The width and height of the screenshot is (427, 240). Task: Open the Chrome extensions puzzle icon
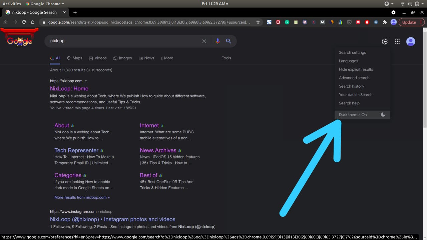[x=385, y=22]
